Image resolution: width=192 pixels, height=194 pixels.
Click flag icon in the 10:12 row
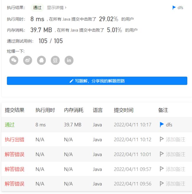tap(162, 139)
